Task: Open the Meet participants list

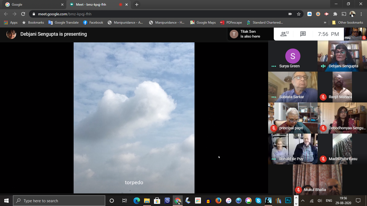Action: click(x=284, y=34)
